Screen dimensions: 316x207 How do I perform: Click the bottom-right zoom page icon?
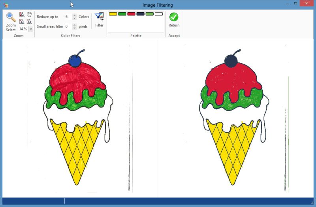29,22
